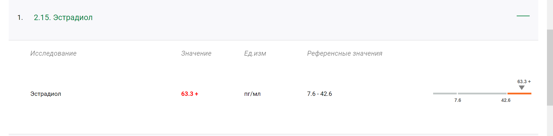Click the scrollbar track below the thumb
This screenshot has width=553, height=136.
[550, 121]
